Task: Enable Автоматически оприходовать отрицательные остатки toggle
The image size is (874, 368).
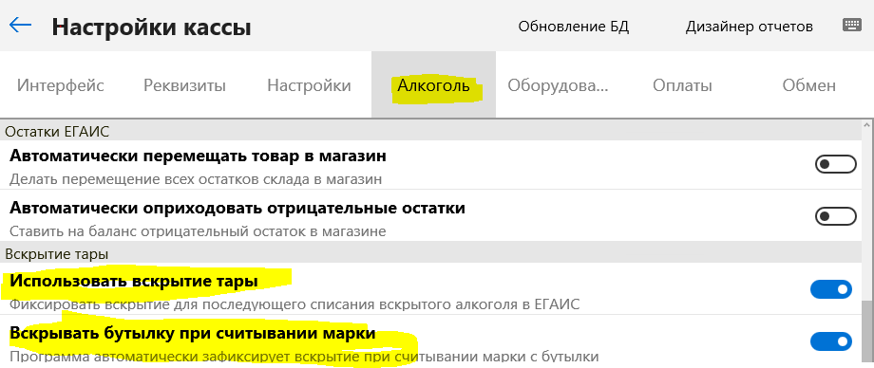Action: pos(835,216)
